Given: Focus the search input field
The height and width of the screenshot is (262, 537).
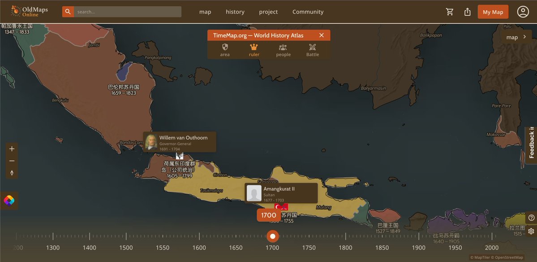Looking at the screenshot, I should (x=127, y=12).
